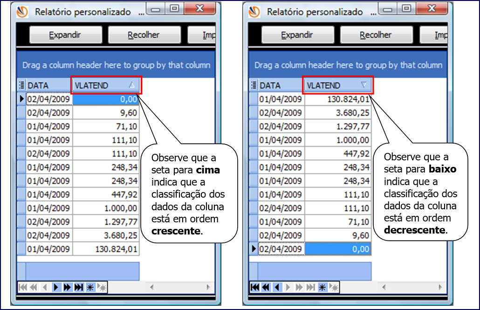Go to first record in left navigator
The height and width of the screenshot is (310, 480).
click(23, 287)
